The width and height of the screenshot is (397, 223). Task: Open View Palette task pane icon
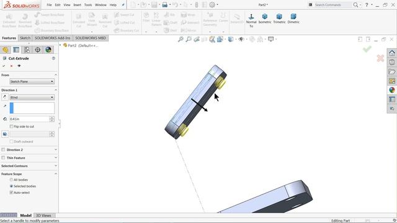[x=392, y=81]
